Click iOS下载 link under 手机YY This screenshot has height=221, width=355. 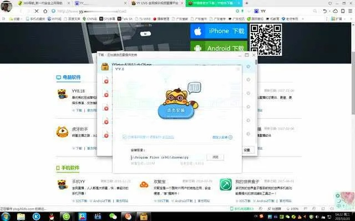[81, 201]
